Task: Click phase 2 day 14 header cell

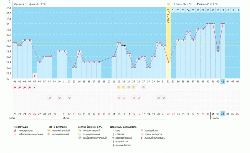Action: (238, 10)
